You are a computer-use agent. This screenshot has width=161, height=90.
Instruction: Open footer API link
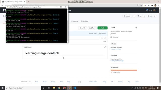tap(112, 82)
